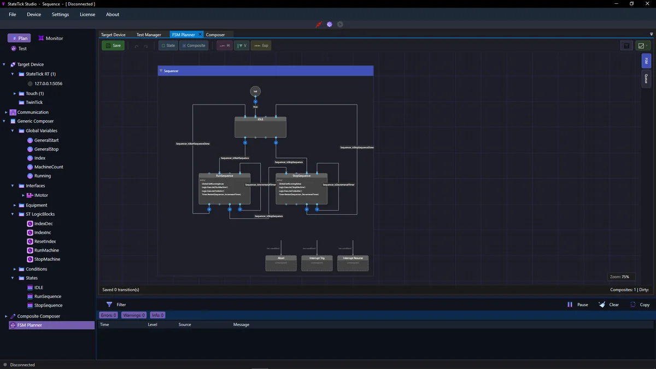Screen dimensions: 656x369
Task: Click the Composite button in toolbar
Action: (x=194, y=46)
